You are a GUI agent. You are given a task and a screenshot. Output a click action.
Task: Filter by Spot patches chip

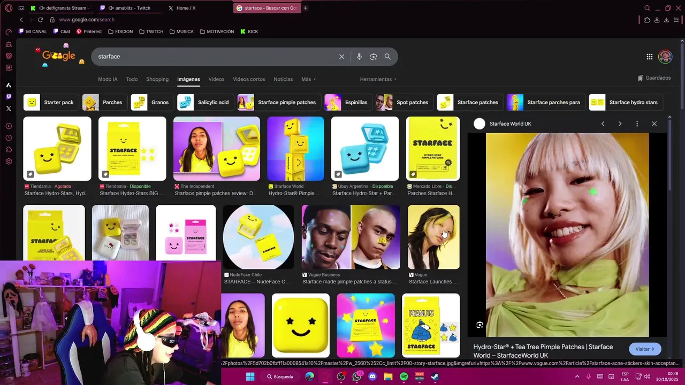pyautogui.click(x=404, y=102)
